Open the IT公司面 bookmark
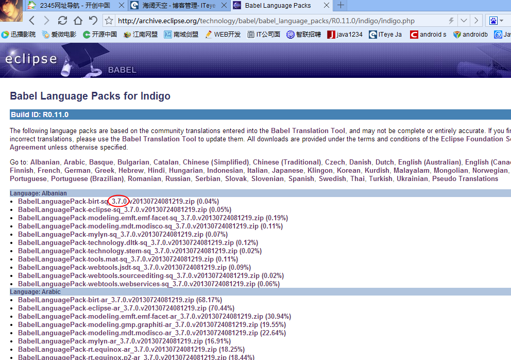511x360 pixels. (264, 34)
